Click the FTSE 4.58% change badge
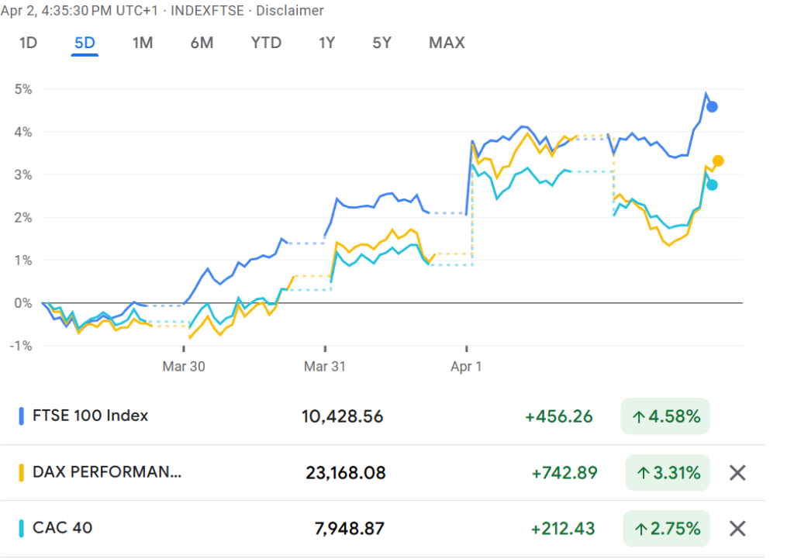 665,416
